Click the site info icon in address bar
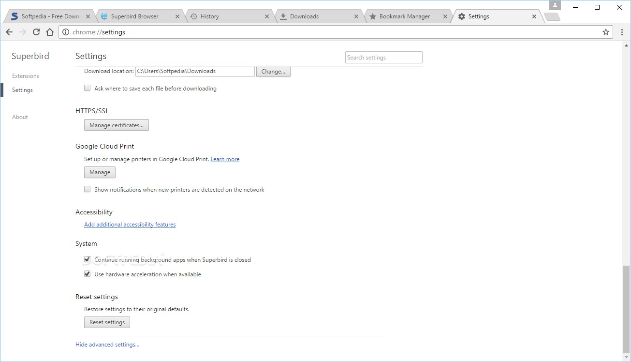Image resolution: width=631 pixels, height=362 pixels. pos(66,32)
